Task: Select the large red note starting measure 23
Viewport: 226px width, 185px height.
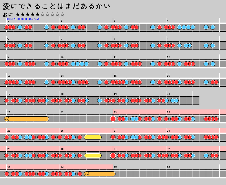Action: (113, 119)
